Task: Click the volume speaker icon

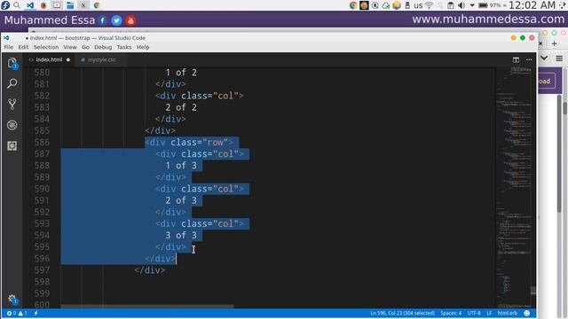Action: (461, 5)
